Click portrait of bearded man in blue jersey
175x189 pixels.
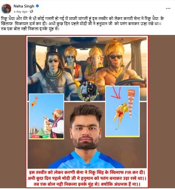(86, 136)
